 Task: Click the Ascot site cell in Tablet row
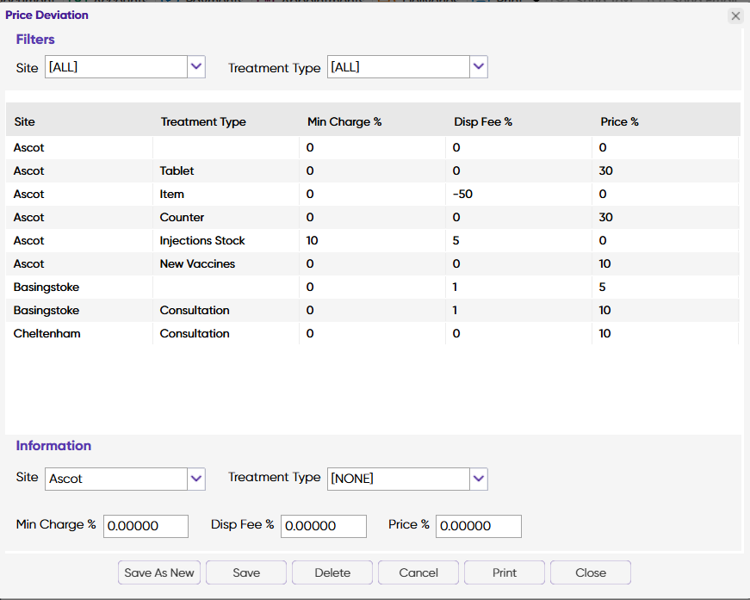pyautogui.click(x=79, y=170)
